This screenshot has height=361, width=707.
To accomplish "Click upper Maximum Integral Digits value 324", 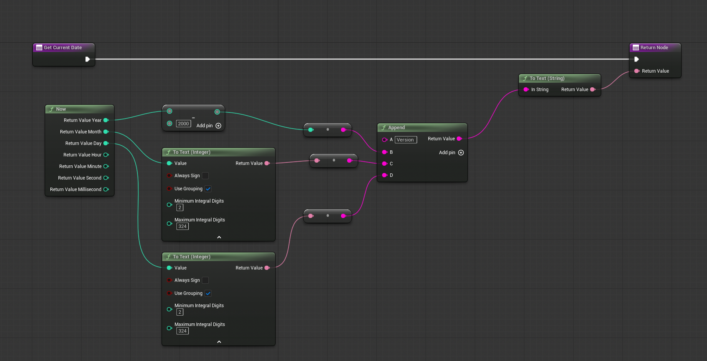I will [182, 226].
